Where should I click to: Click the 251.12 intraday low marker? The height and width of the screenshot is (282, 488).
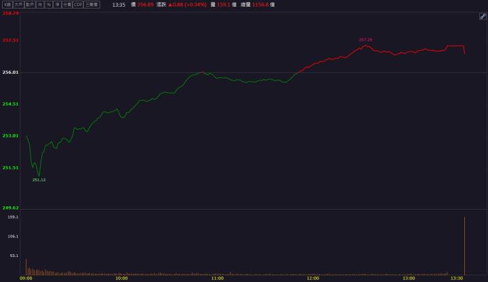click(39, 180)
